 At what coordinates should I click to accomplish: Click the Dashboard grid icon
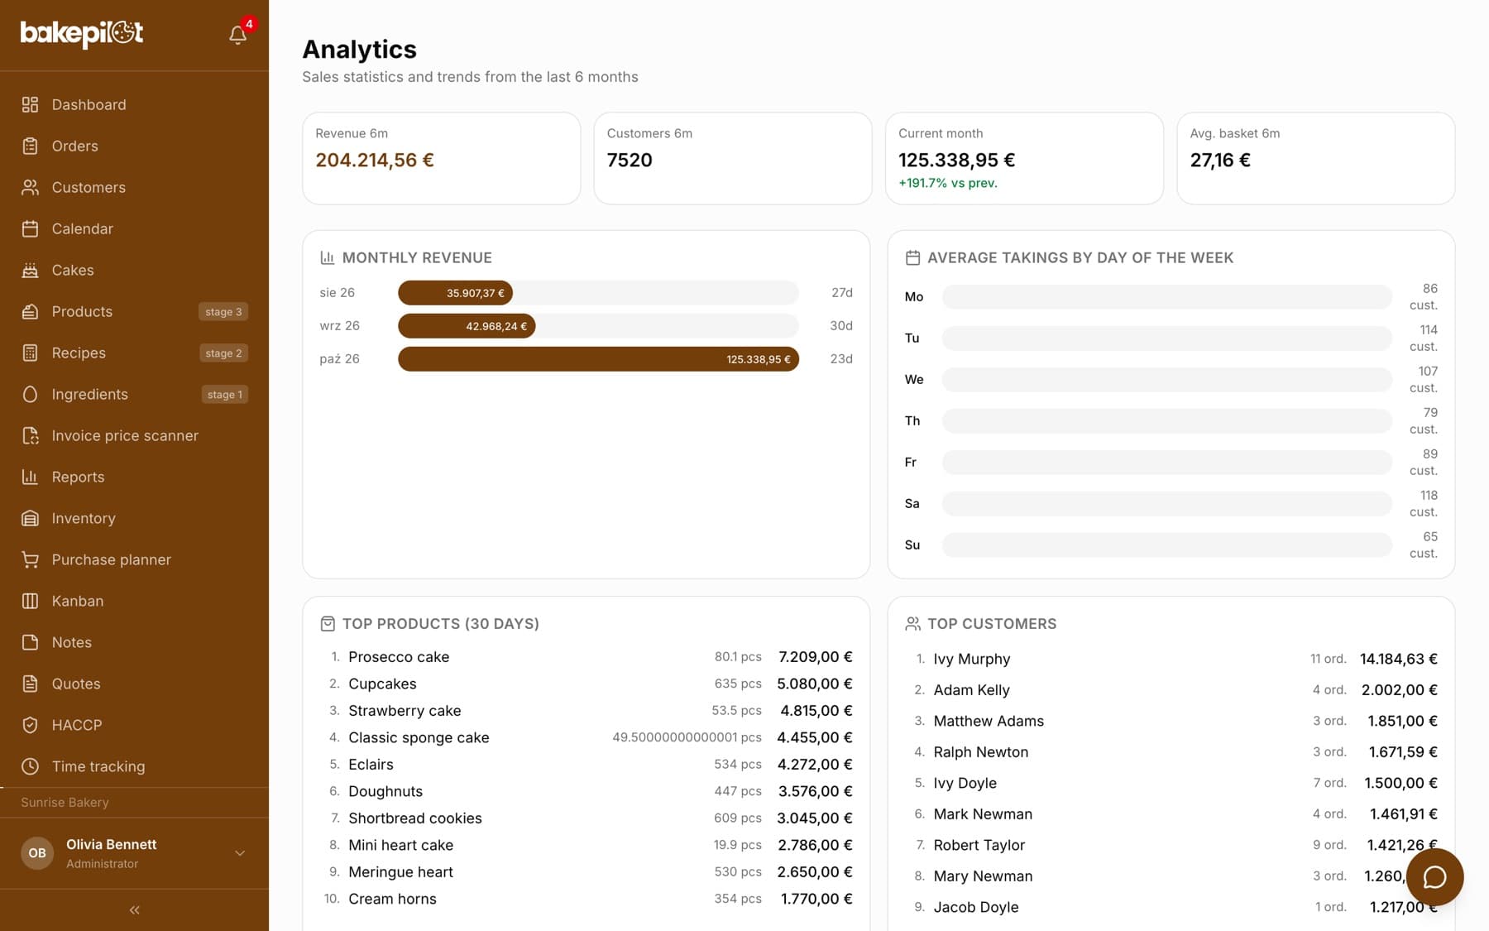point(31,104)
